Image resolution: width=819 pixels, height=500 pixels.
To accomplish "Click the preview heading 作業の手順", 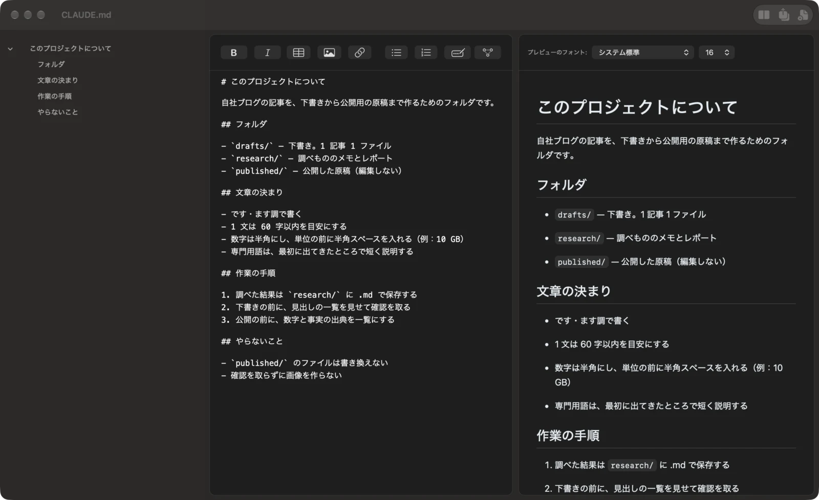I will point(568,436).
